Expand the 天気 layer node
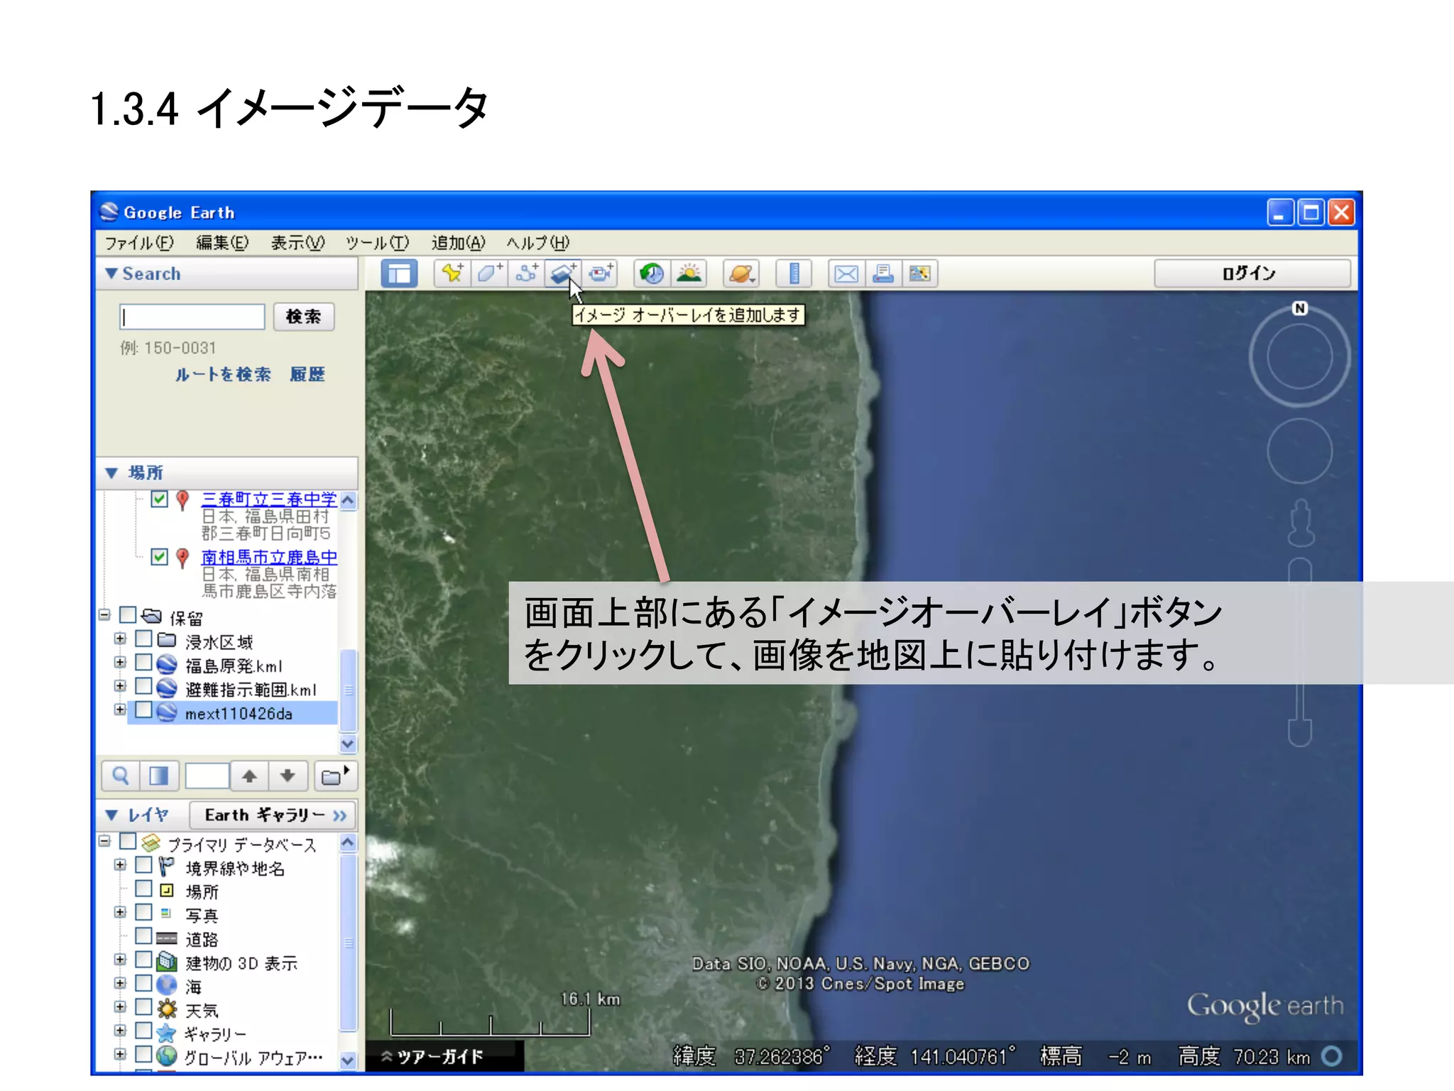The height and width of the screenshot is (1091, 1454). point(120,1007)
